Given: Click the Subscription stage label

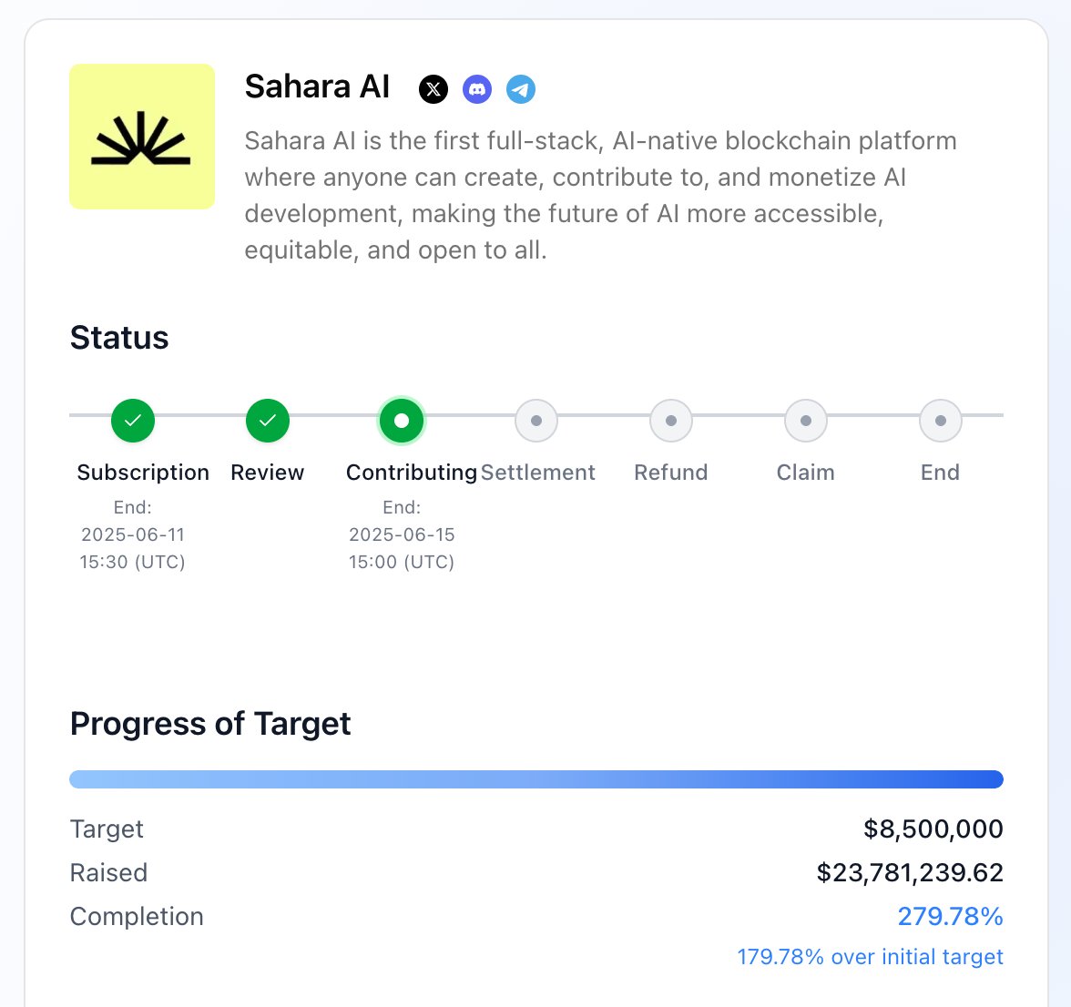Looking at the screenshot, I should [143, 473].
